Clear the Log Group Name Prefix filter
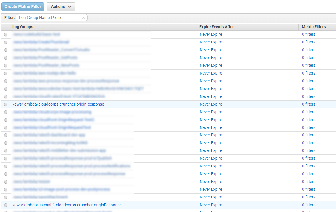 pos(83,18)
